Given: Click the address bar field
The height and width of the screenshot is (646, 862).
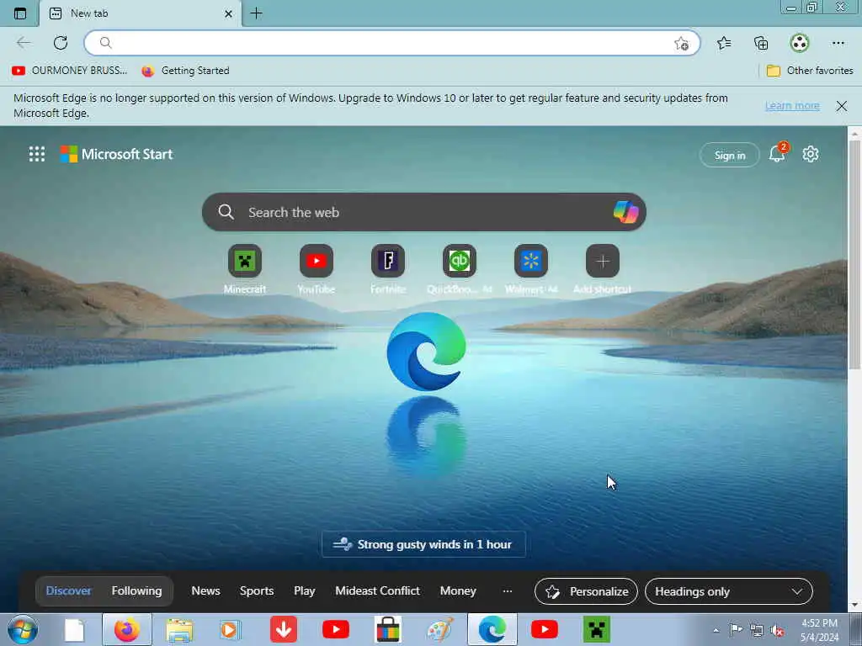Looking at the screenshot, I should (392, 43).
